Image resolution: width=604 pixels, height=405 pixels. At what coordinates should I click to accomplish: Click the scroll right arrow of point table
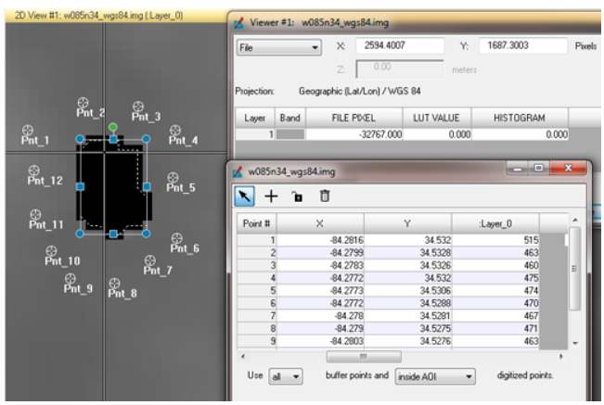[560, 357]
